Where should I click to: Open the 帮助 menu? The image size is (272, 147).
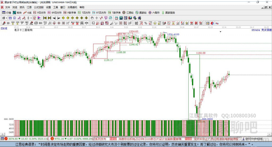tap(82, 7)
